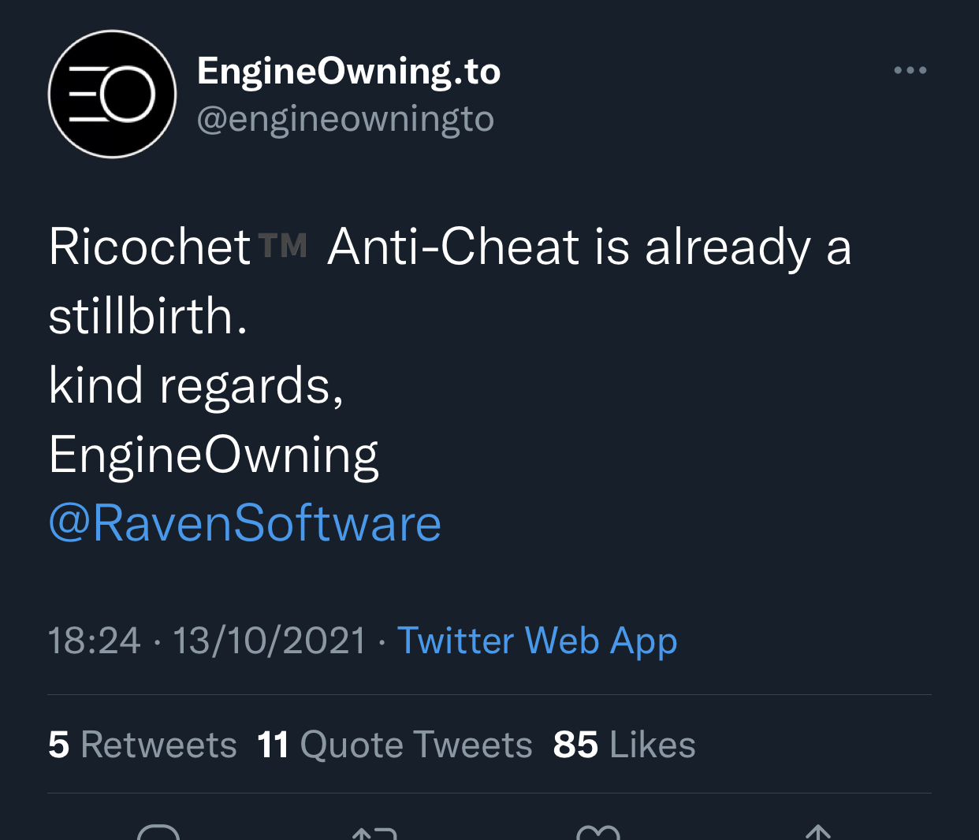This screenshot has height=840, width=979.
Task: Click the 'kind regards,' text line
Action: click(x=196, y=385)
